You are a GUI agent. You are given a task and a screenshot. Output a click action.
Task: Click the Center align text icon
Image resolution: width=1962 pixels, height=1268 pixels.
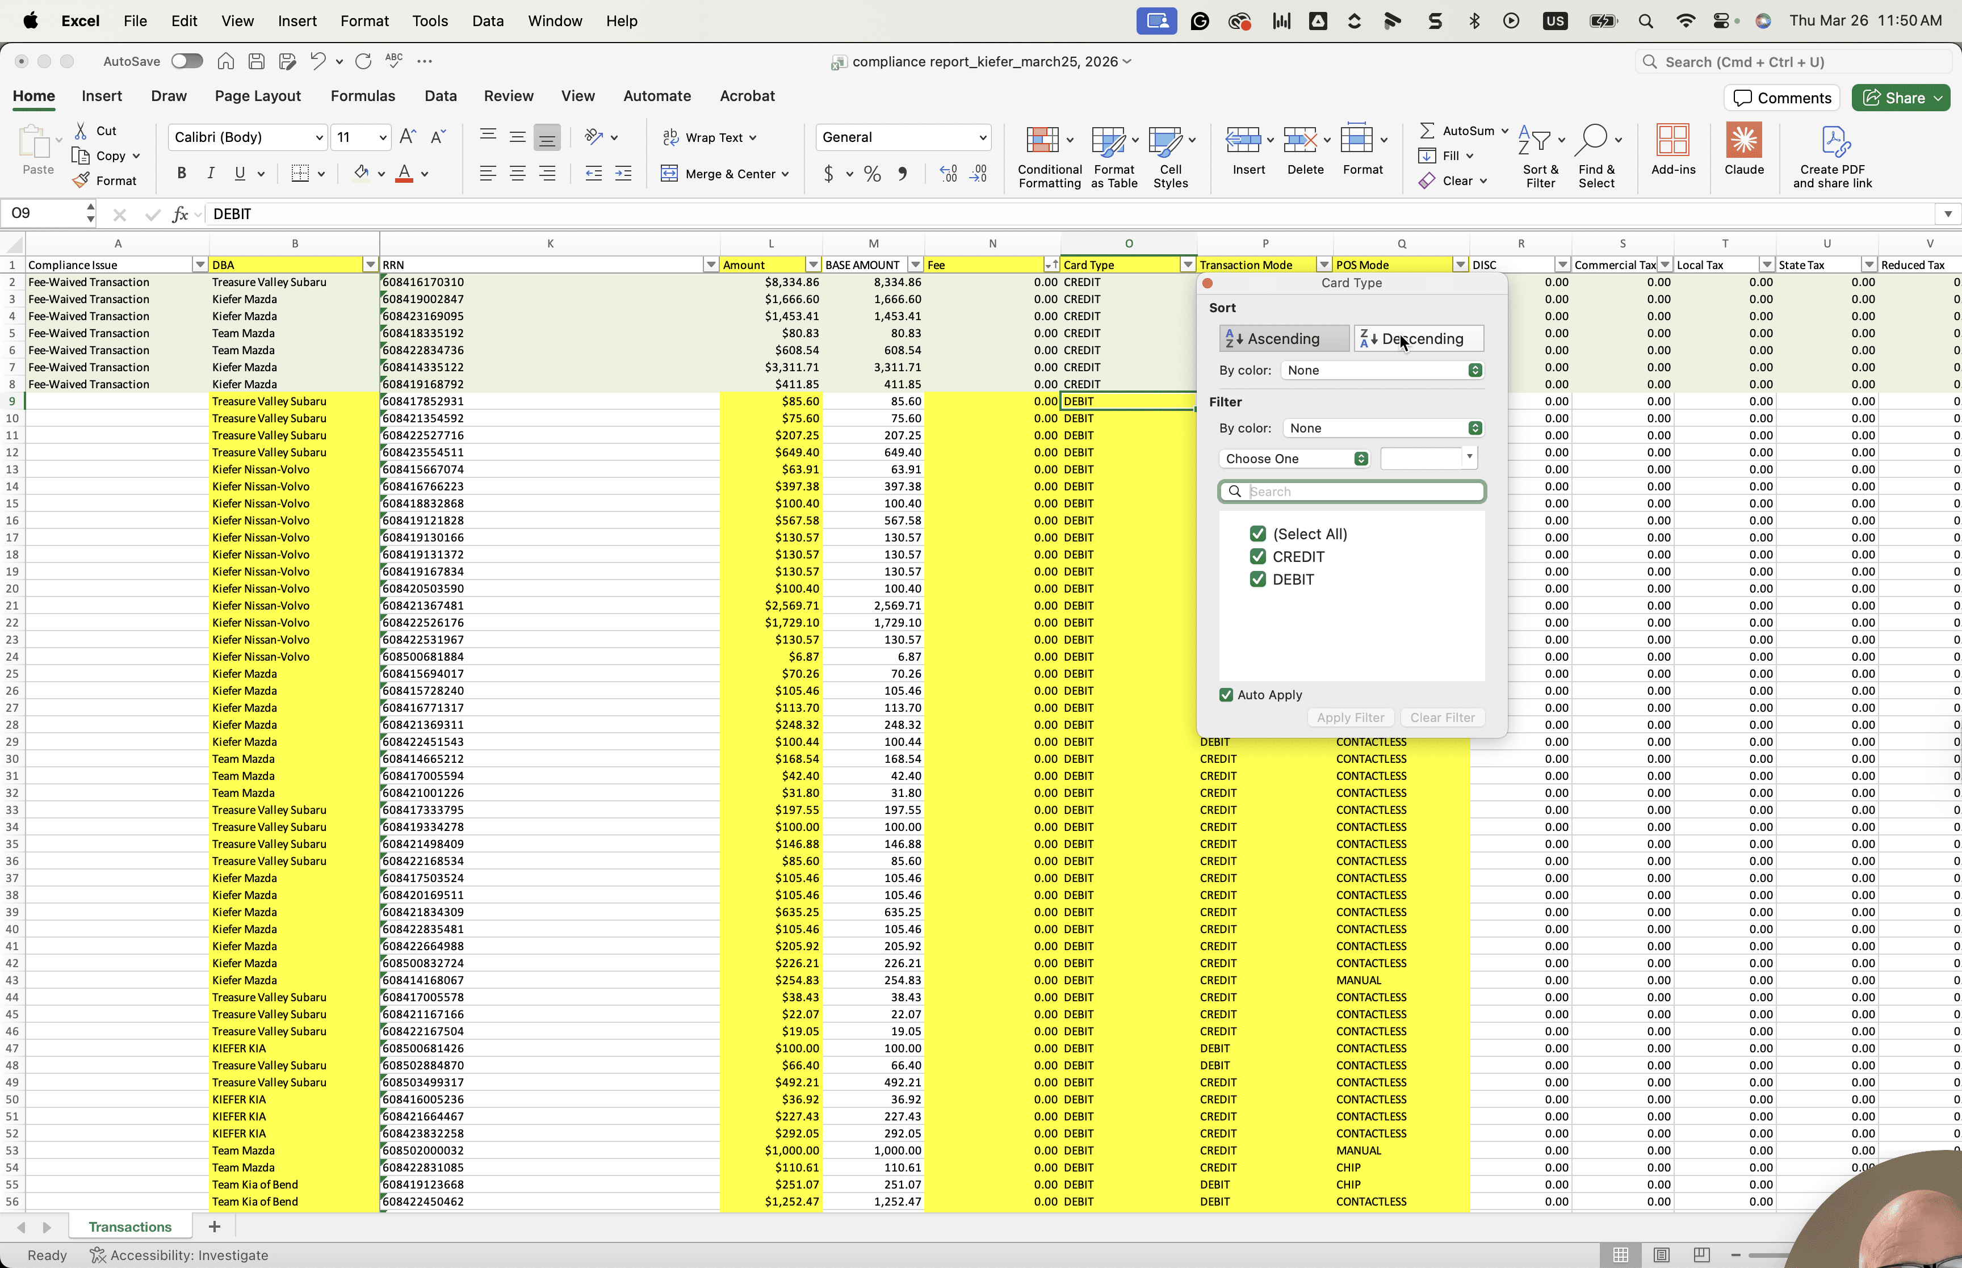point(517,173)
